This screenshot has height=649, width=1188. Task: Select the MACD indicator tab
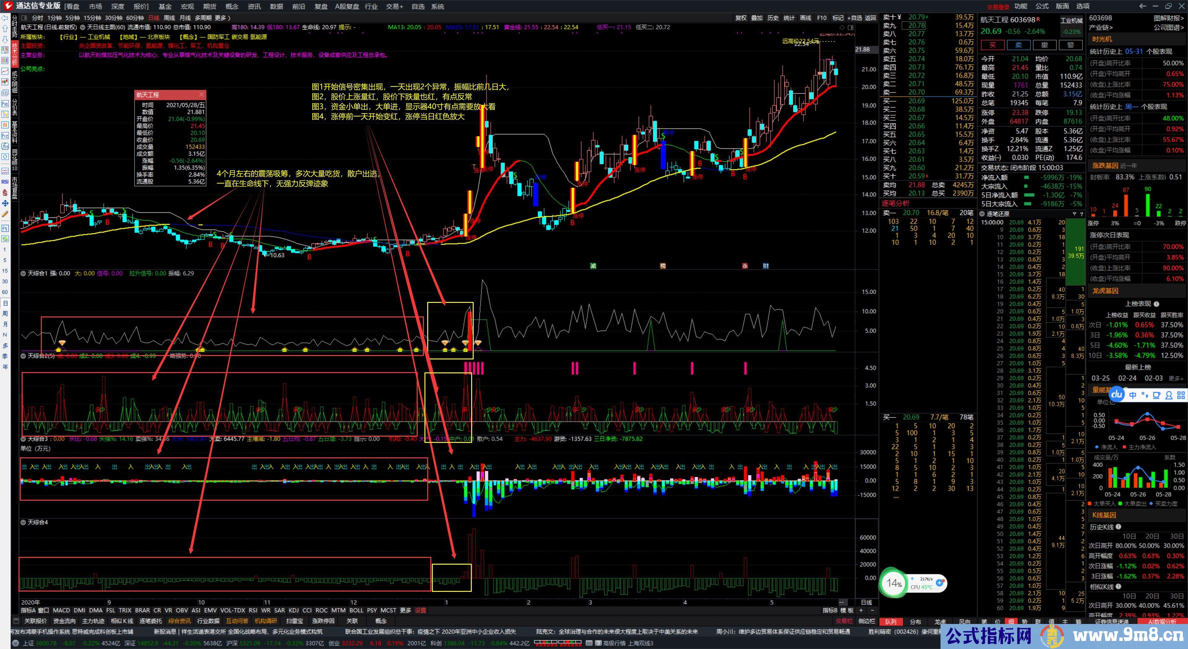point(61,610)
